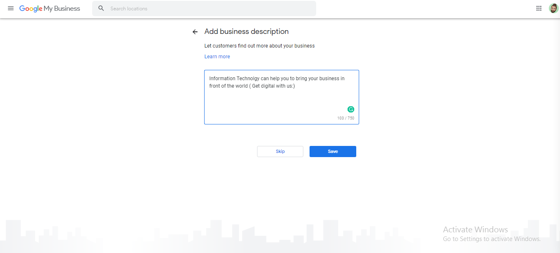560x253 pixels.
Task: Go back using the left arrow
Action: 195,32
